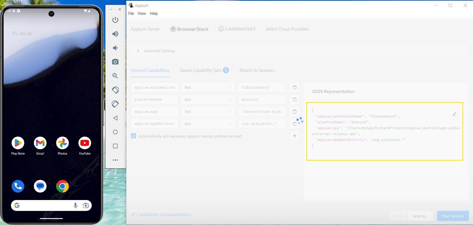
Task: Switch to the BrowserStack tab
Action: (189, 29)
